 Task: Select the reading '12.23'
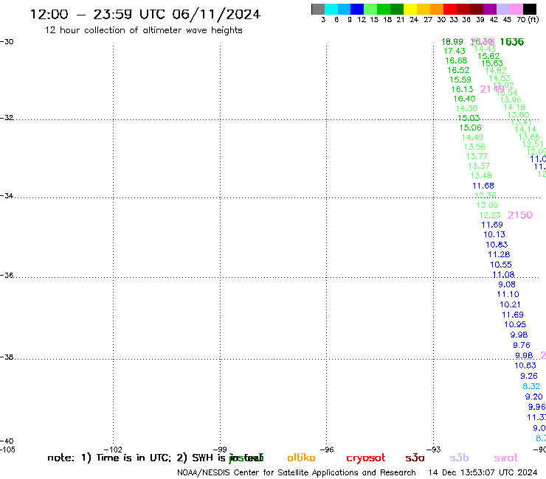pos(490,215)
